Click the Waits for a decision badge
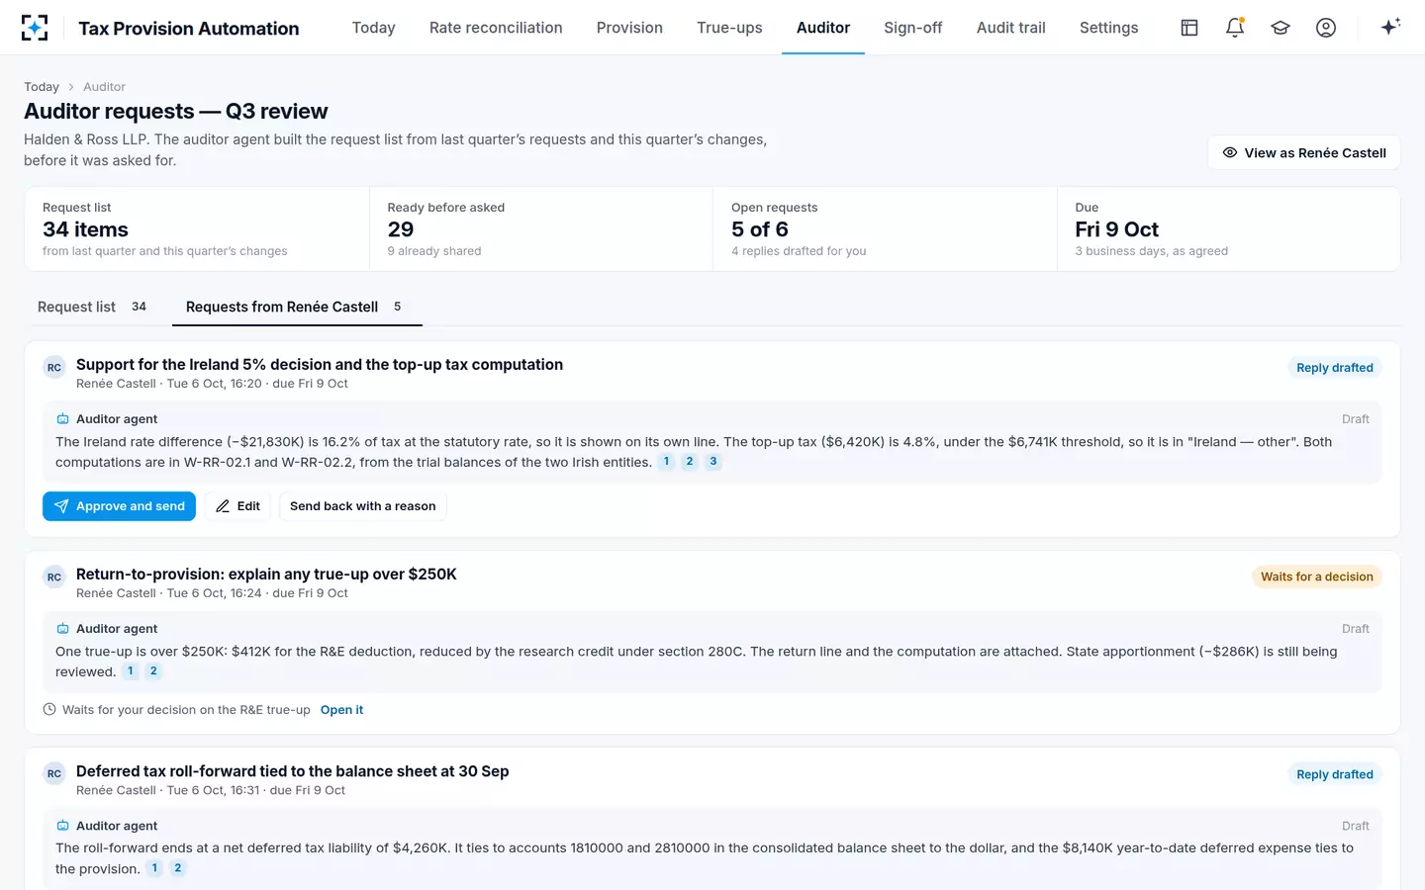The height and width of the screenshot is (890, 1425). (1317, 577)
